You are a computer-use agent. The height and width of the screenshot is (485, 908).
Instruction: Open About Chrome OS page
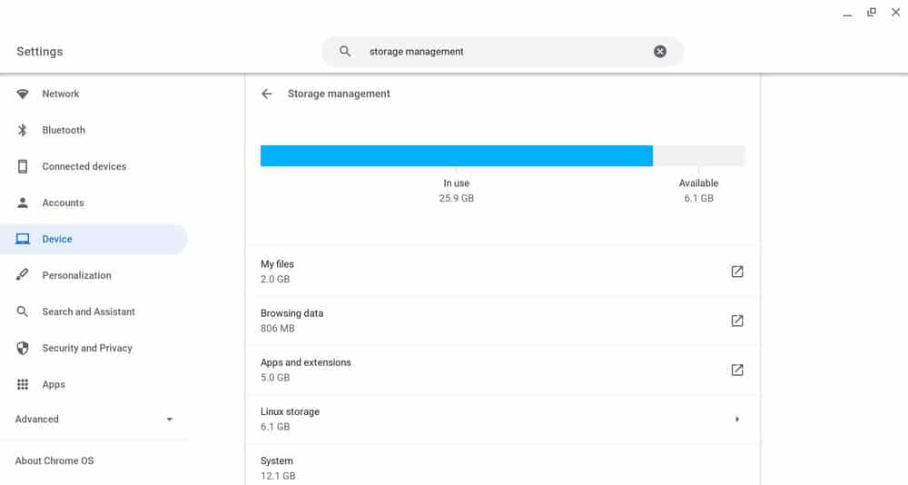point(54,460)
